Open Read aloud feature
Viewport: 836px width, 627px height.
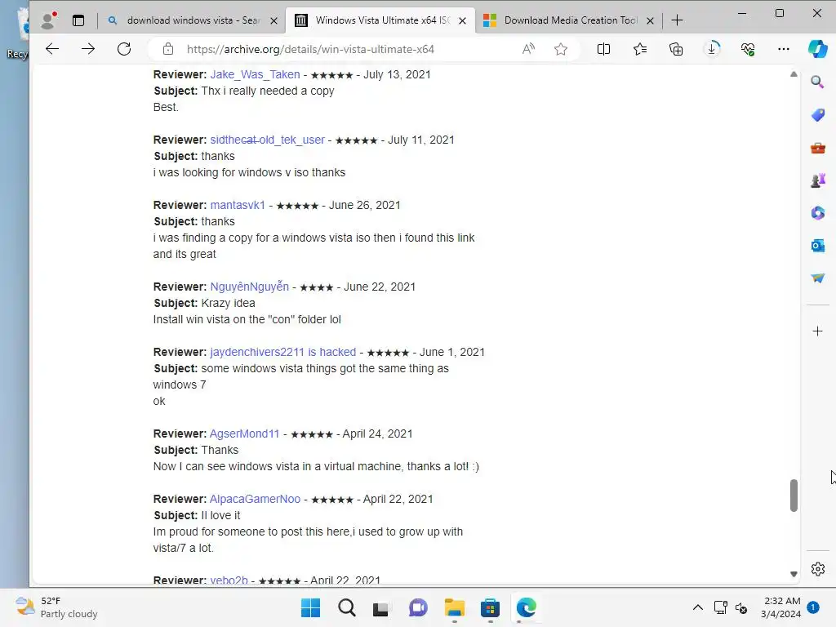pos(528,49)
